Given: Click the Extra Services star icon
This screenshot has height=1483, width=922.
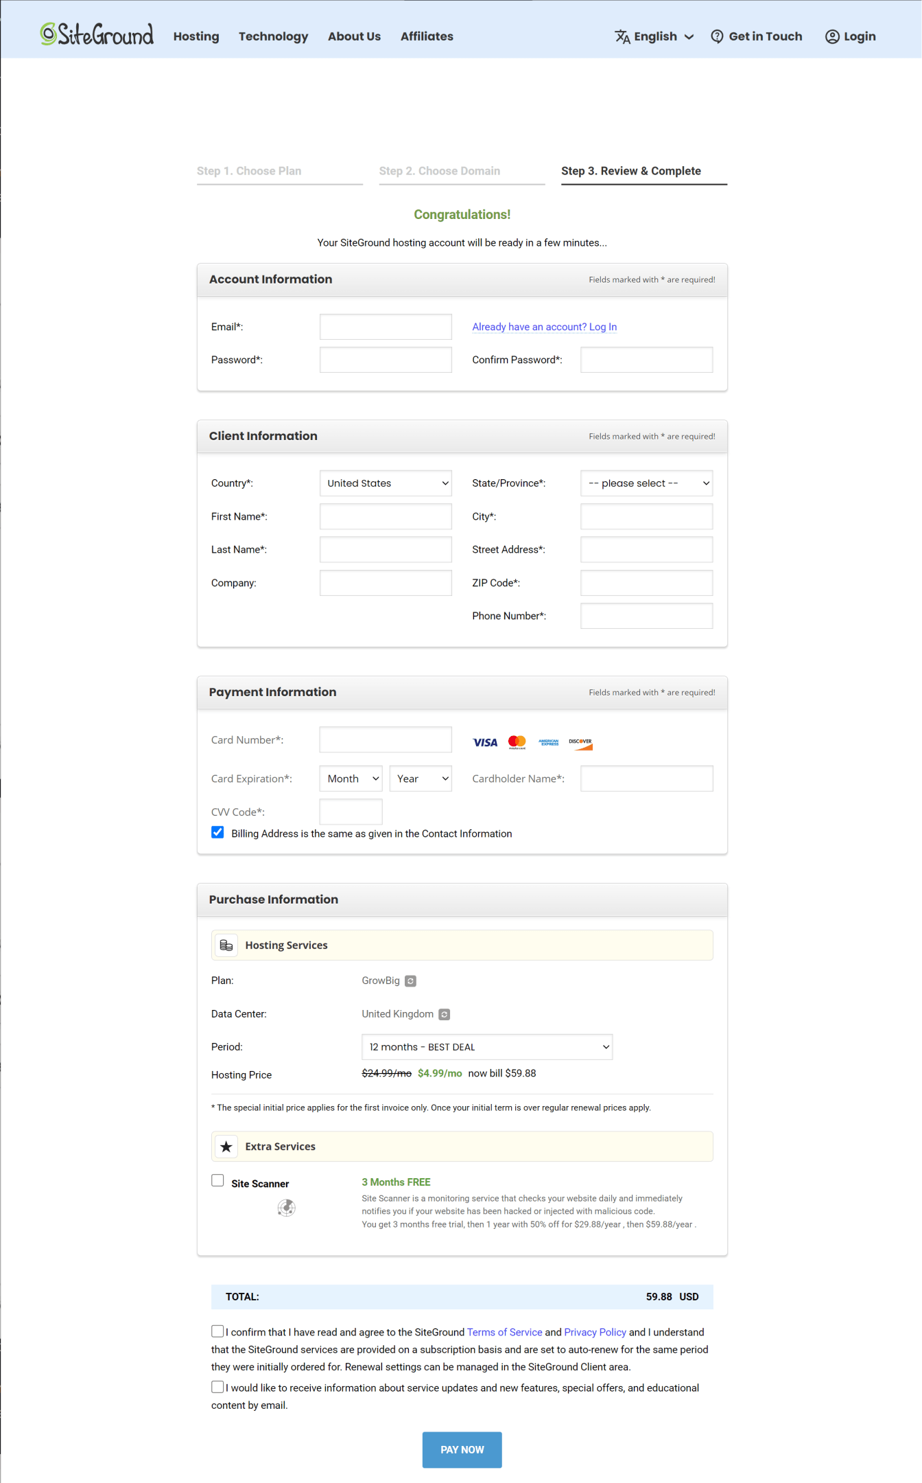Looking at the screenshot, I should [x=226, y=1147].
